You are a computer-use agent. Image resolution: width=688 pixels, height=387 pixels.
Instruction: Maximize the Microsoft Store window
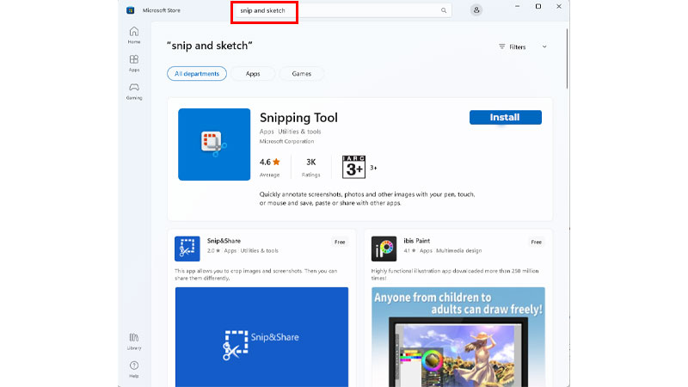click(x=538, y=7)
